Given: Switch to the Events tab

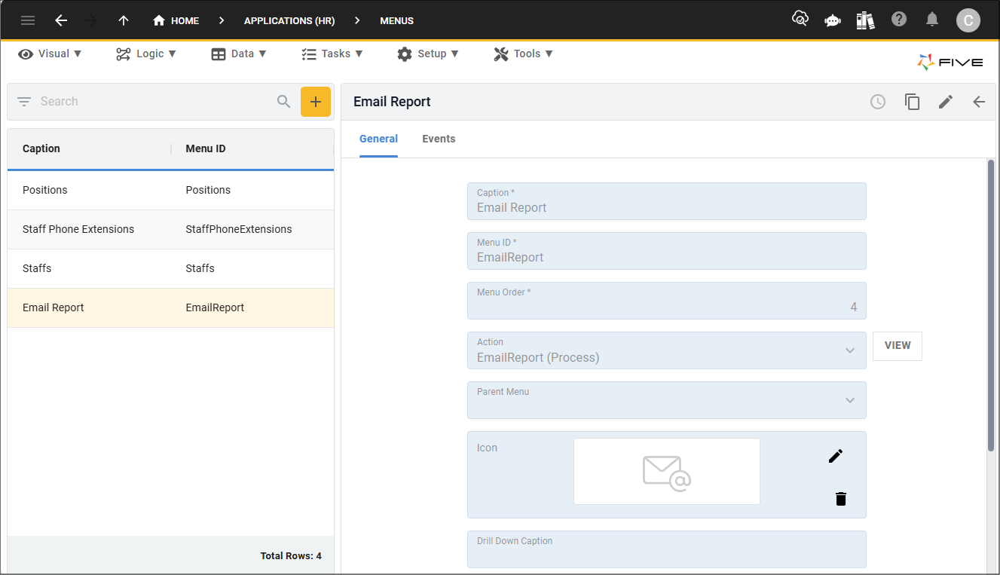Looking at the screenshot, I should click(439, 139).
